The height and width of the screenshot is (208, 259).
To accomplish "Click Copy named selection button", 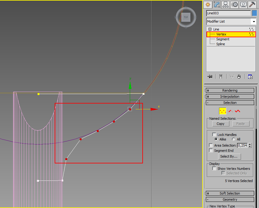I will click(221, 124).
